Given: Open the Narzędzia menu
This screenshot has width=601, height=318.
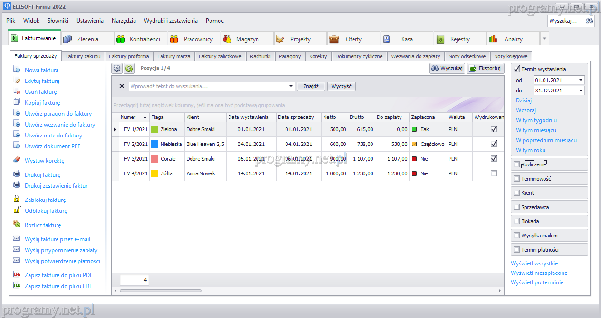Looking at the screenshot, I should tap(124, 21).
